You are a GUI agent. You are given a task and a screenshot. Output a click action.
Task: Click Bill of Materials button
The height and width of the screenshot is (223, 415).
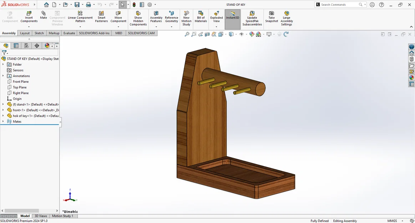(x=201, y=17)
